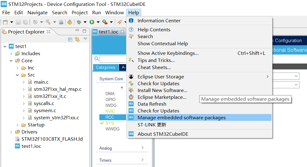Click the Device Configuration code generation icon
The image size is (307, 167).
(70, 22)
